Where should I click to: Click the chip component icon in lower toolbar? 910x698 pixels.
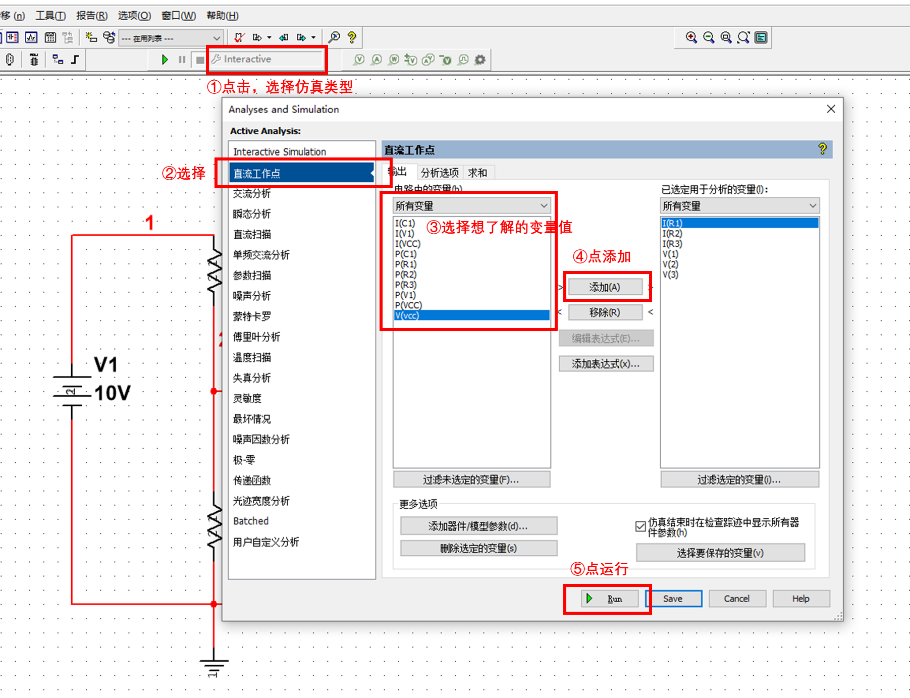tap(34, 60)
